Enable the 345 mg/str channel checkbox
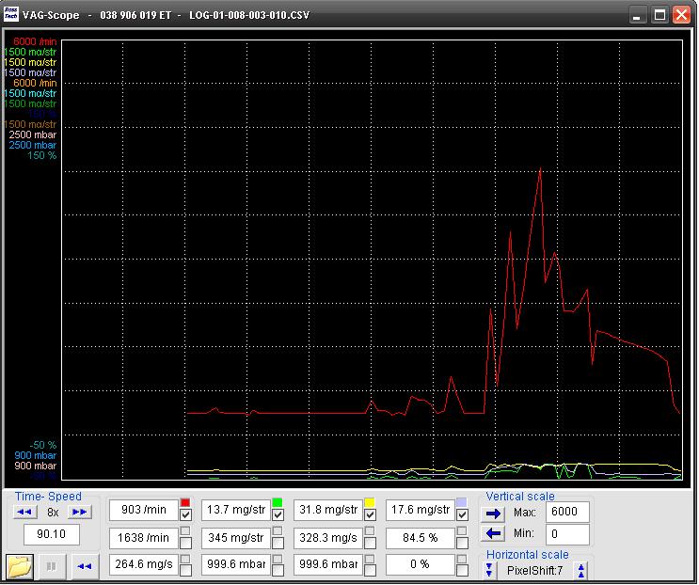The width and height of the screenshot is (699, 585). (x=278, y=543)
